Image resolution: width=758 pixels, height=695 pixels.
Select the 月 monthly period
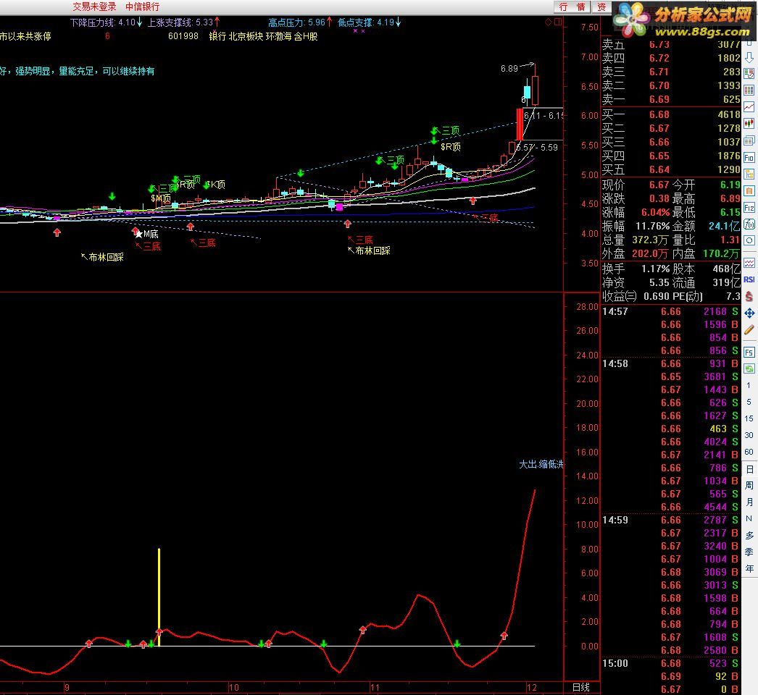(x=749, y=502)
